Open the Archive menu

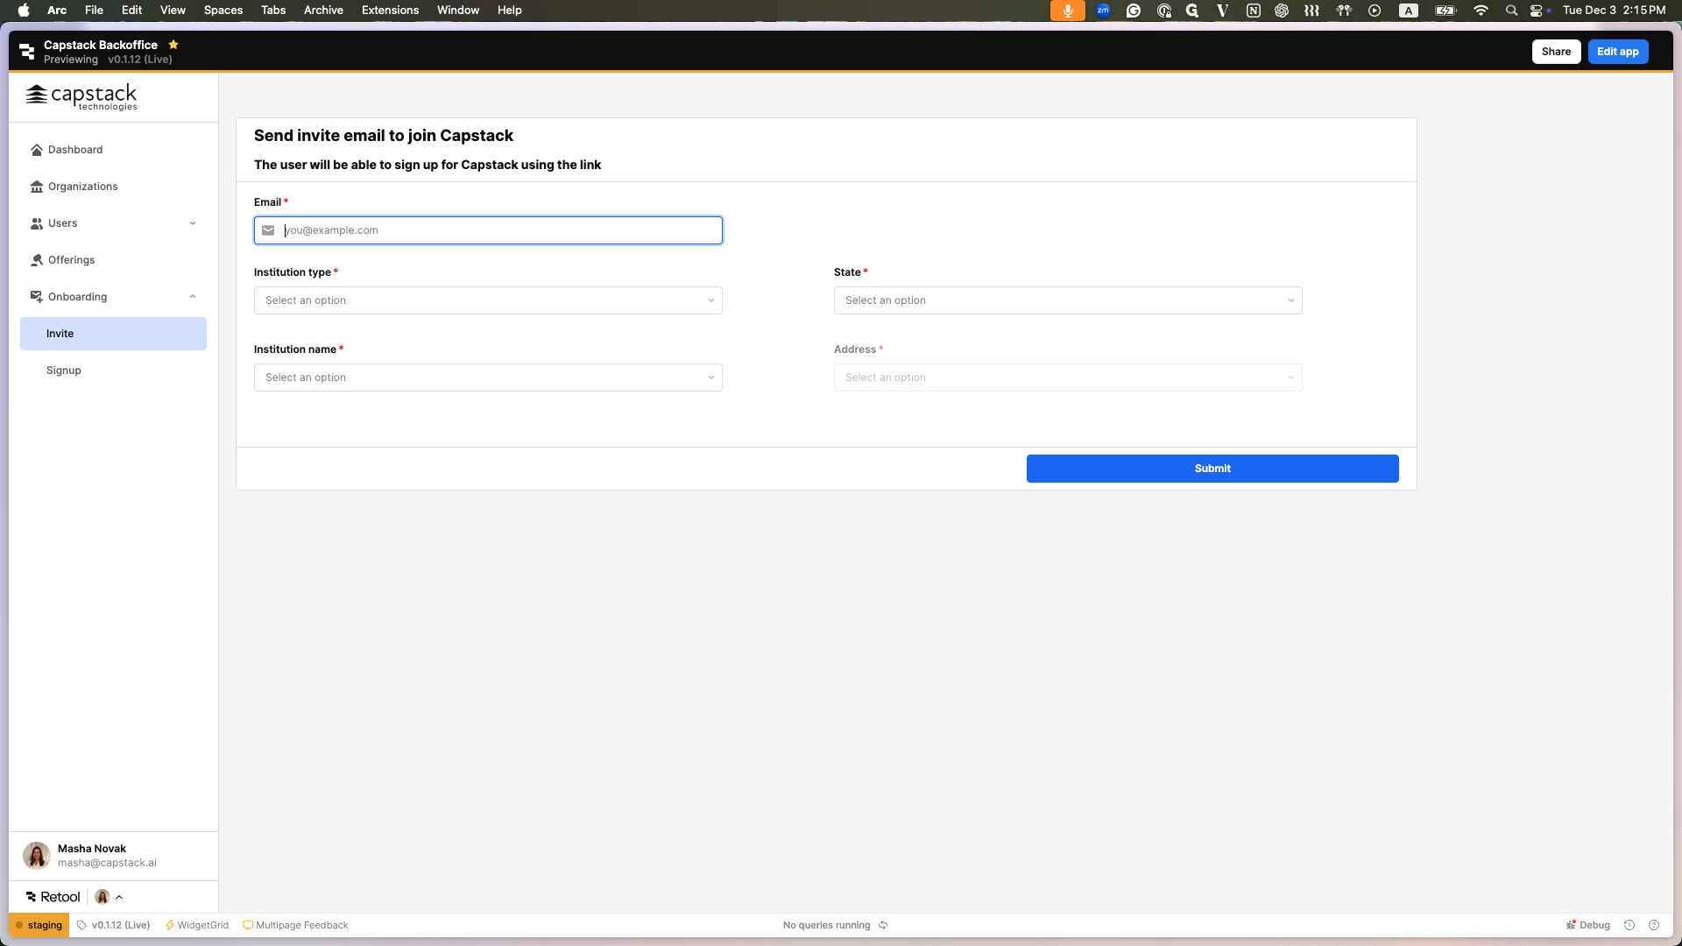tap(323, 11)
